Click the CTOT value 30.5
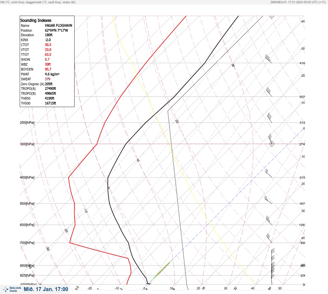Viewport: 328px width, 294px height. (48, 45)
